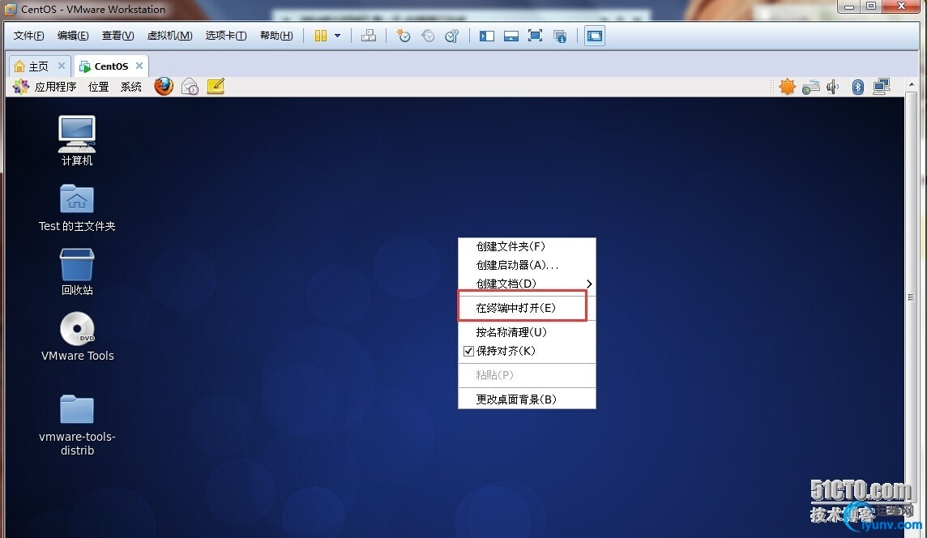
Task: Open the dropdown arrow next to pause
Action: (x=338, y=36)
